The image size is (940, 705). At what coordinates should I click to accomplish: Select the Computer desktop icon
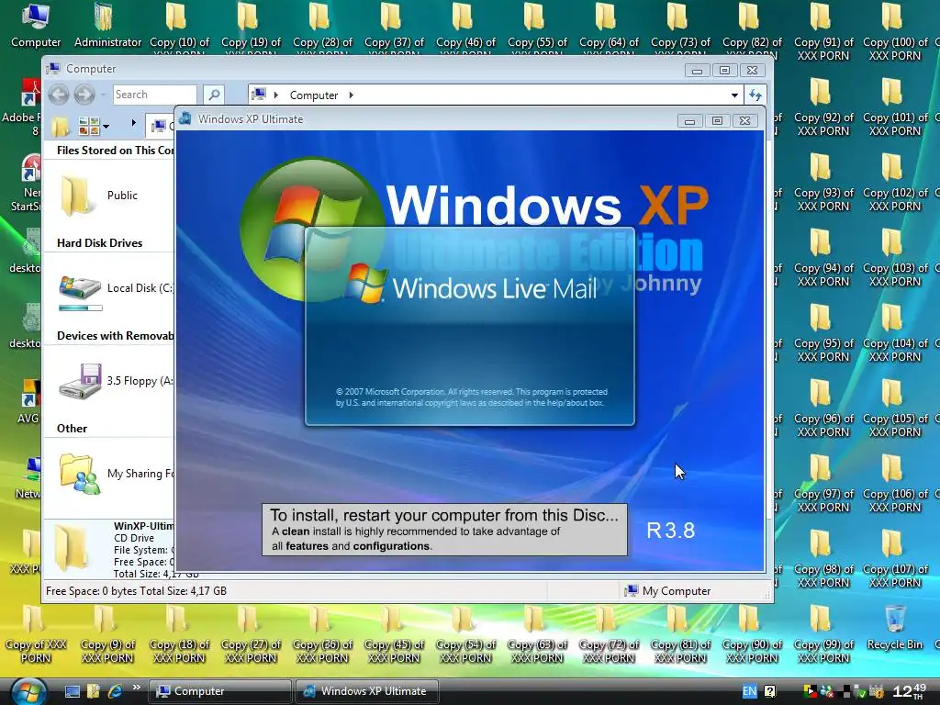pos(36,27)
